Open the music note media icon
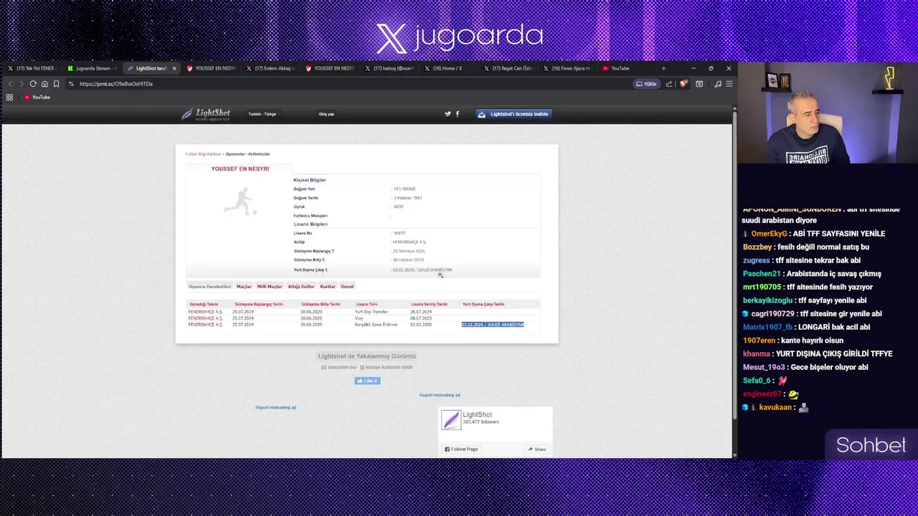This screenshot has width=918, height=516. coord(718,84)
